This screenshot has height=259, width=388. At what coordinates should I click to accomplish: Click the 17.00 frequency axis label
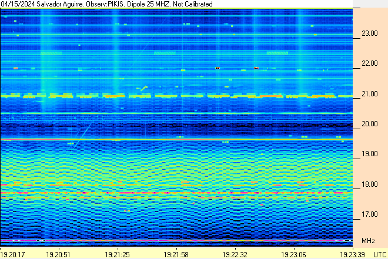click(370, 214)
